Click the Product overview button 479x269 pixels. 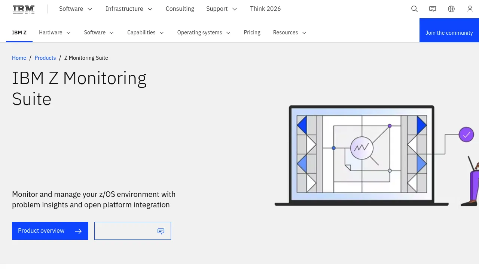click(50, 231)
